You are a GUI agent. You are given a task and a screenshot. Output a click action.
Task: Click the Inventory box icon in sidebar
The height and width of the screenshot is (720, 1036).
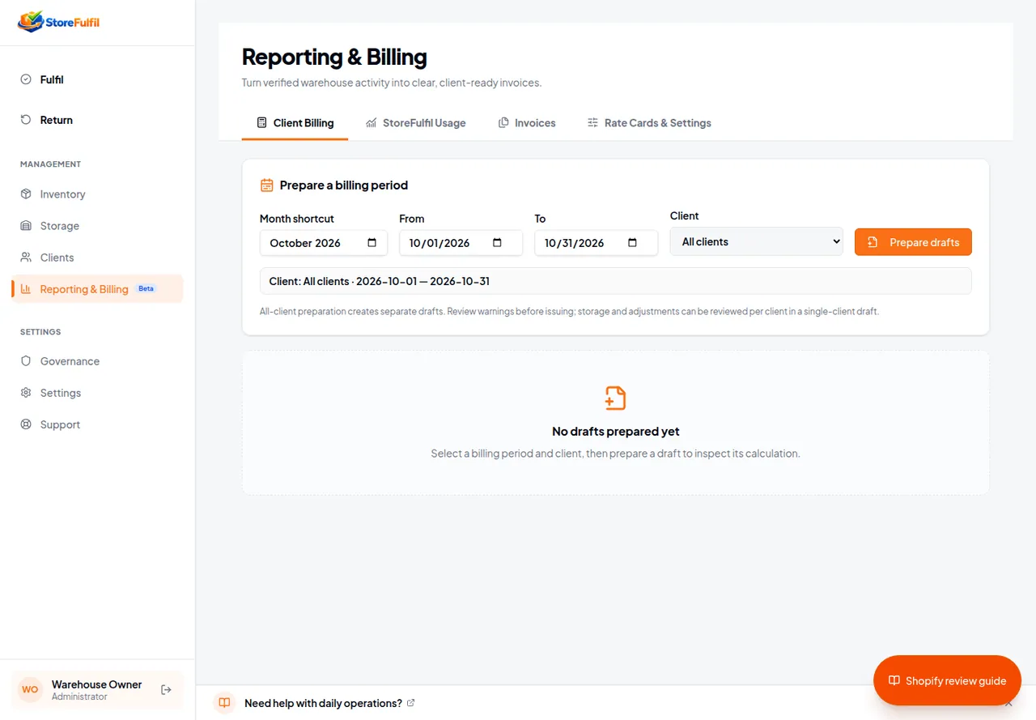click(26, 194)
